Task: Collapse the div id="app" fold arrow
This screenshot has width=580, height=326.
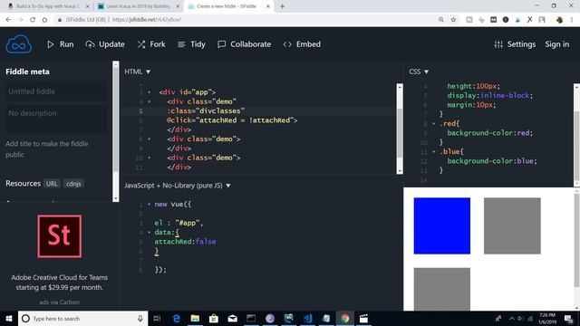Action: [150, 92]
